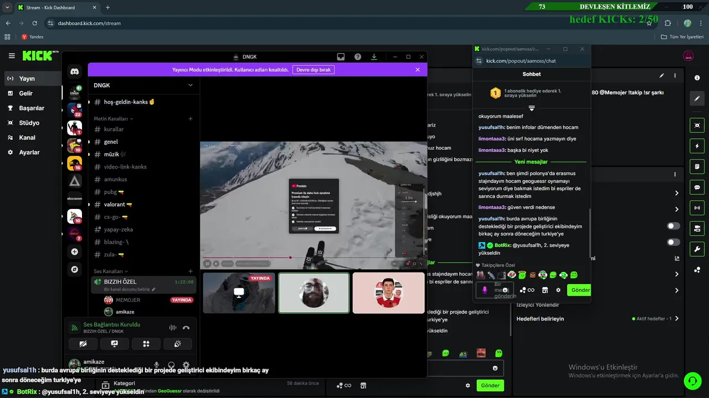Click Discord download update arrow icon
Viewport: 709px width, 398px height.
pos(374,56)
